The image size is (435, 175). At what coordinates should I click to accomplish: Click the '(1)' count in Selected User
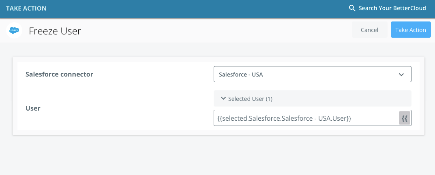(269, 99)
